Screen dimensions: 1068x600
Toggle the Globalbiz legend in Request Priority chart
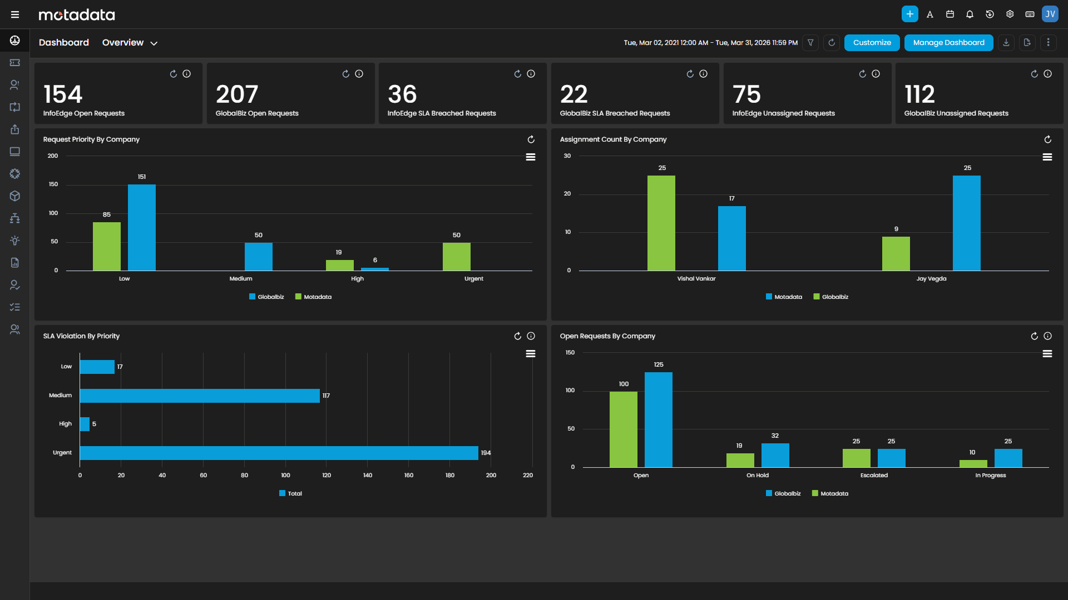click(x=267, y=297)
